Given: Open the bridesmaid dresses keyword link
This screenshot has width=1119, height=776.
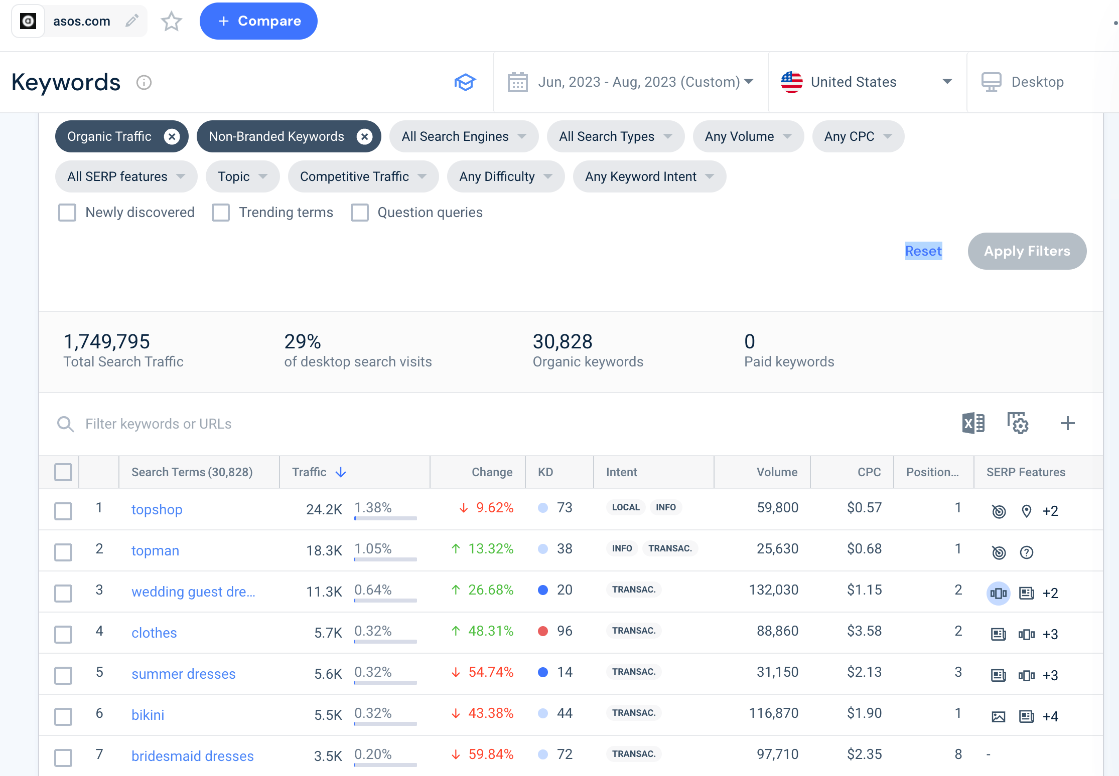Looking at the screenshot, I should click(x=192, y=756).
